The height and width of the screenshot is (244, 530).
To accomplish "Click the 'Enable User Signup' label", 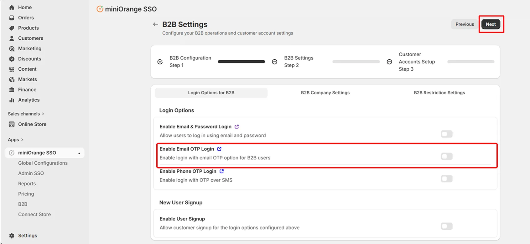I will 182,219.
